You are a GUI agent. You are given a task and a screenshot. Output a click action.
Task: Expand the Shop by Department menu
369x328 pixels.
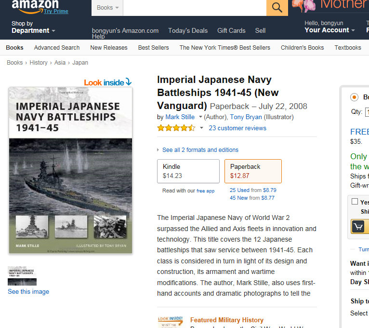(33, 27)
